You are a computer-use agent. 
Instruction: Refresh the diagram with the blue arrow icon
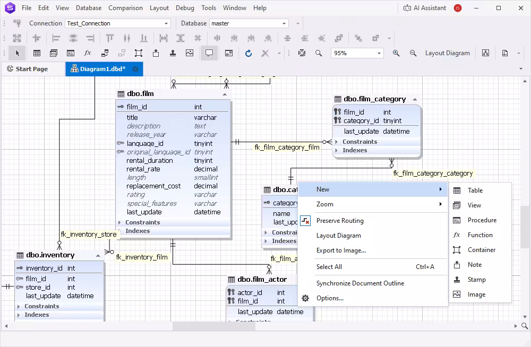248,53
